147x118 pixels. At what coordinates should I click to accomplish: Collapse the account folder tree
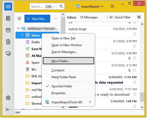pos(18,28)
